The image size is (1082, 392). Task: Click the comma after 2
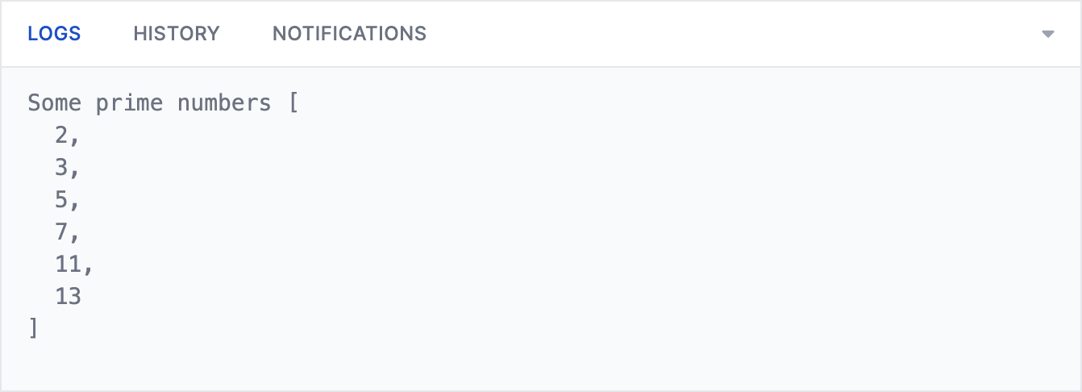point(75,139)
